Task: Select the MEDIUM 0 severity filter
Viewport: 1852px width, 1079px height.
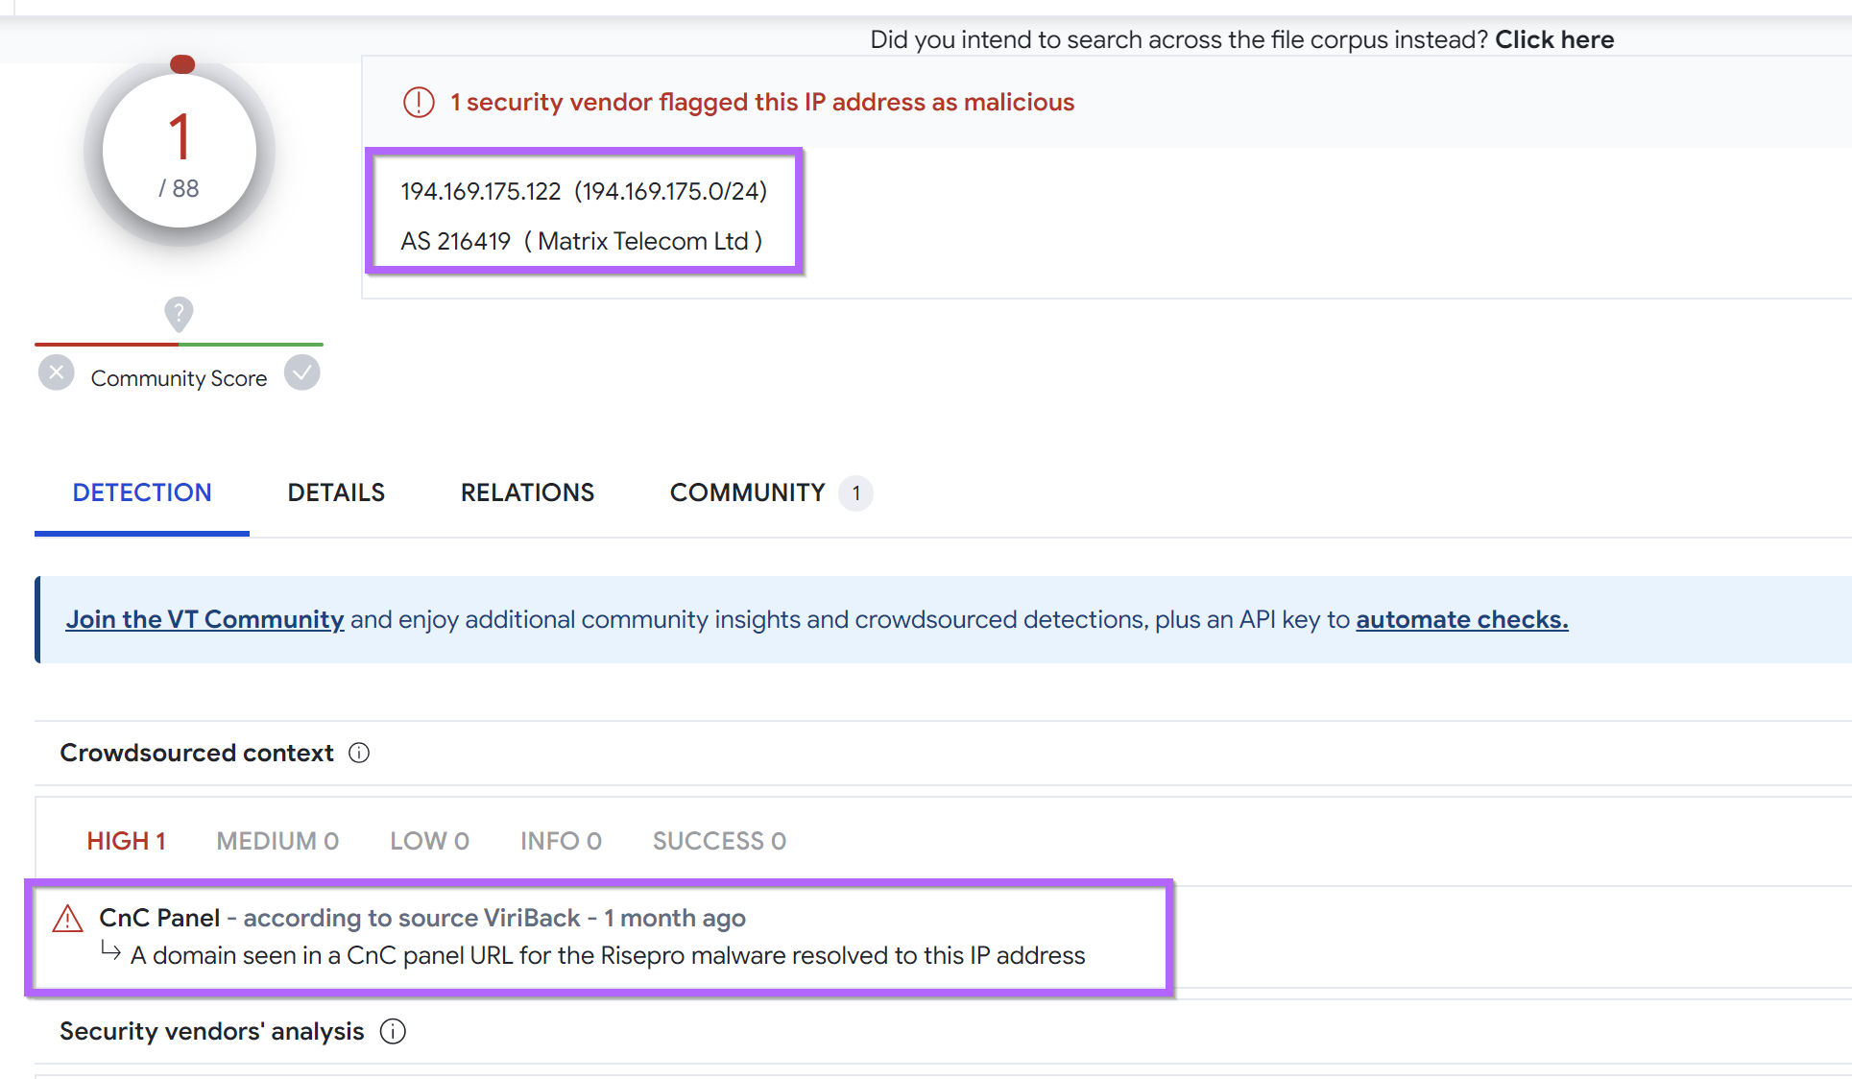Action: [277, 841]
